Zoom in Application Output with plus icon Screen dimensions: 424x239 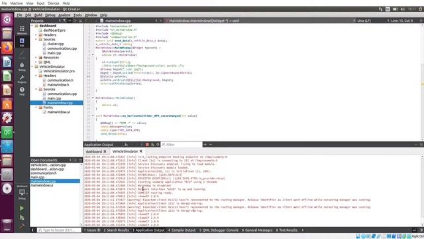click(x=205, y=145)
